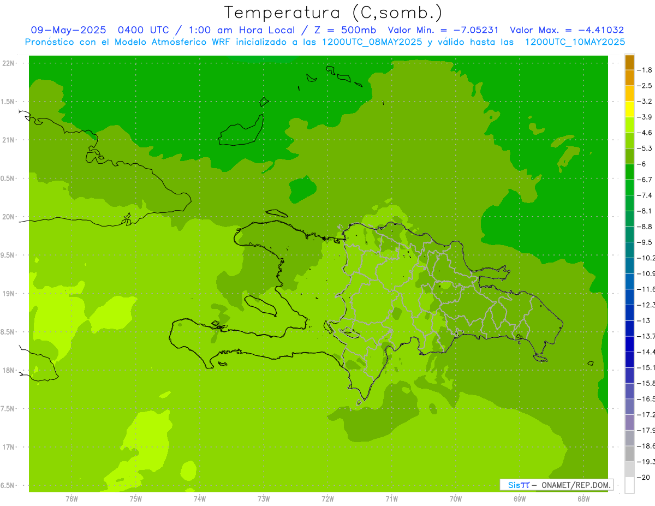Viewport: 655px width, 506px height.
Task: Click the '17N' latitude label
Action: [x=9, y=447]
